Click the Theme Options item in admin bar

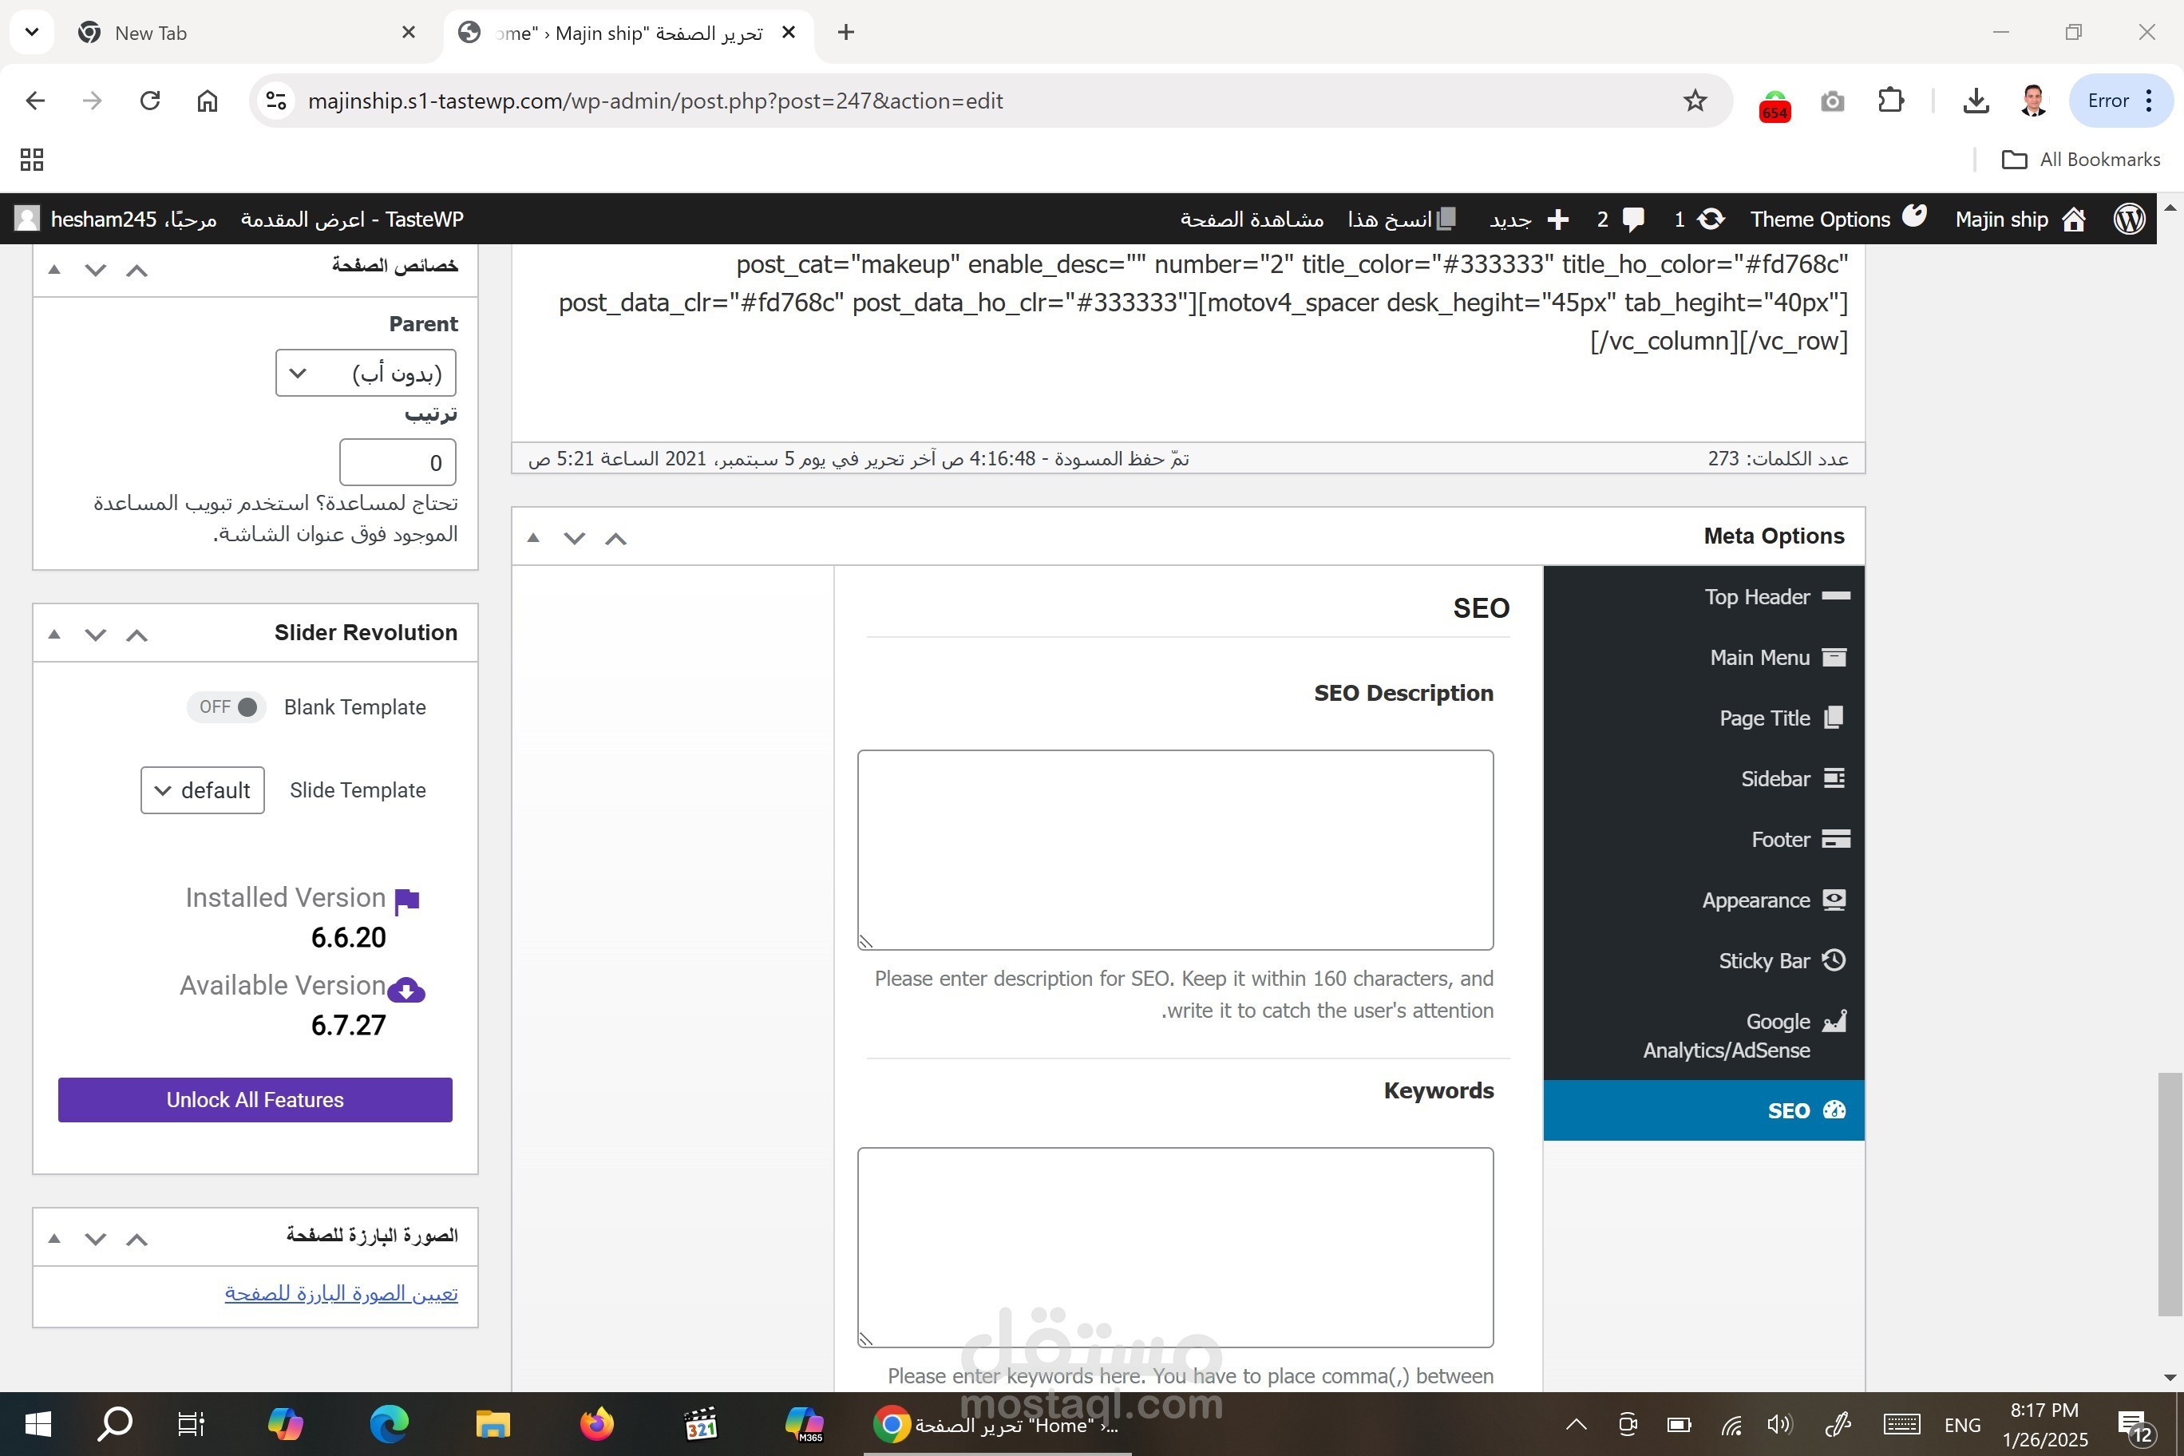(x=1820, y=220)
